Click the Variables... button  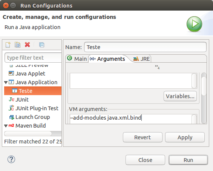pyautogui.click(x=180, y=96)
